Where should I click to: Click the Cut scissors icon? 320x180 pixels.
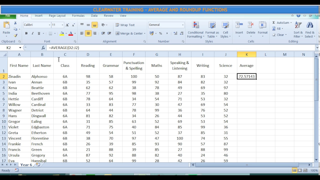(x=15, y=23)
